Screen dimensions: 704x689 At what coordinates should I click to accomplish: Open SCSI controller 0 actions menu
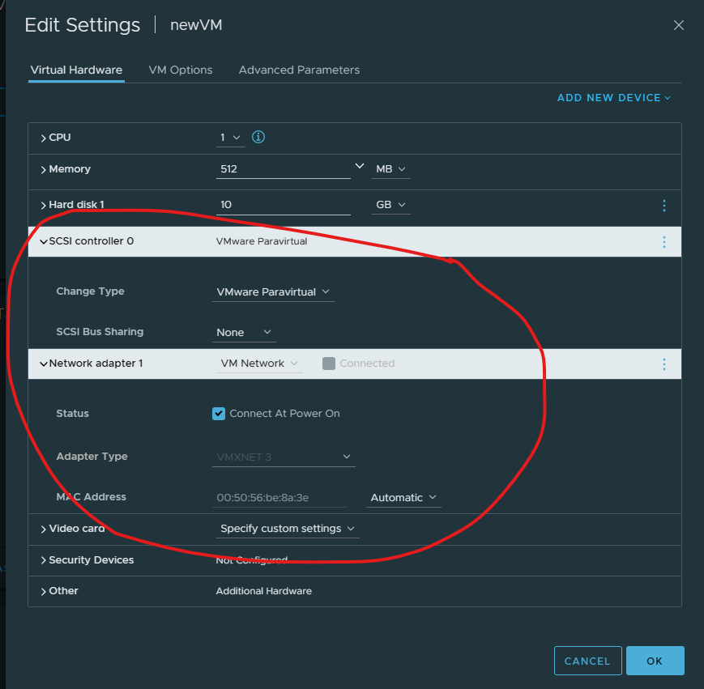point(664,242)
